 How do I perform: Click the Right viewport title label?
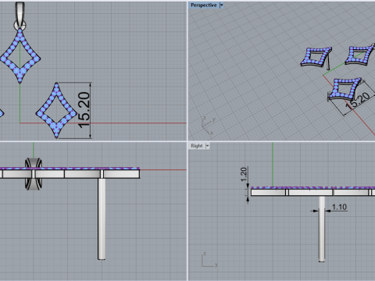197,146
